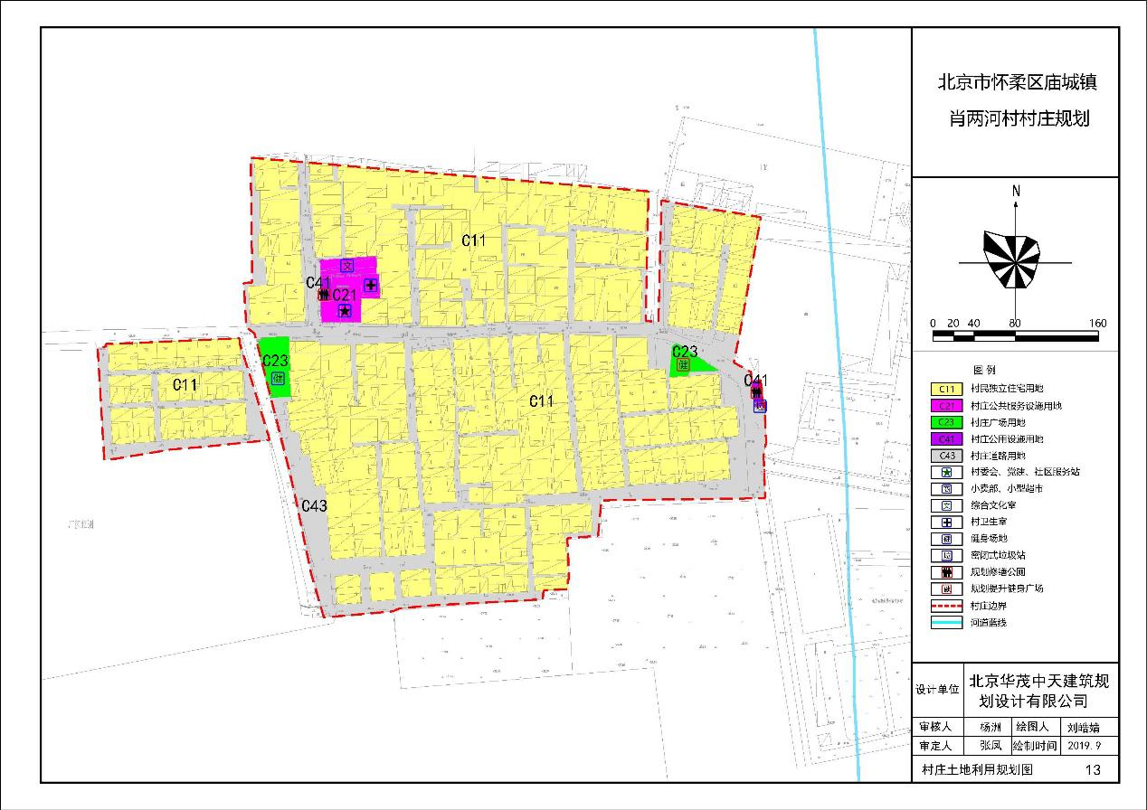The image size is (1147, 810).
Task: Select the 综合文化室 legend icon
Action: click(947, 505)
